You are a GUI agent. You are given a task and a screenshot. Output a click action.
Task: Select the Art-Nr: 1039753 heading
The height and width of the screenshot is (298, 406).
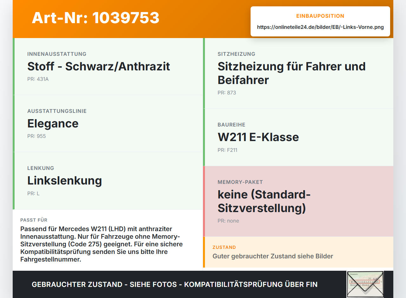(x=95, y=18)
